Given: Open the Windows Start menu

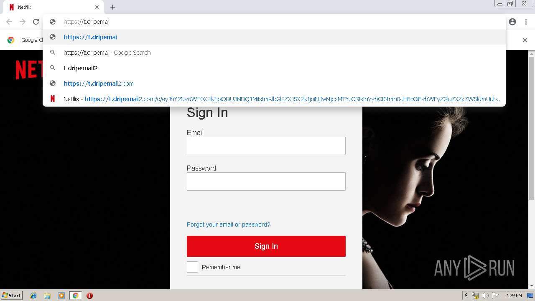Looking at the screenshot, I should click(12, 296).
